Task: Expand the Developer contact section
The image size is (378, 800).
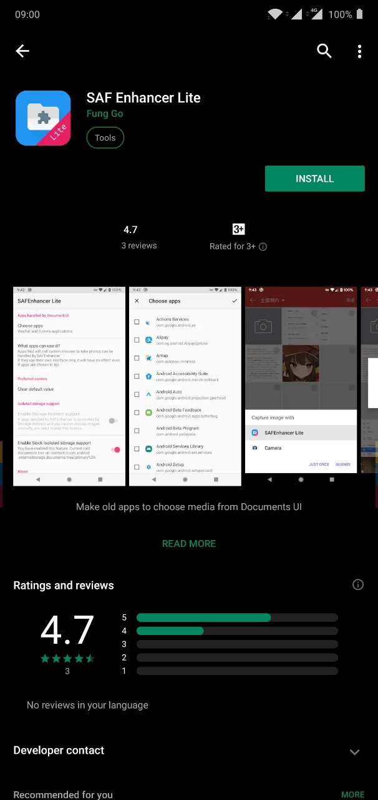Action: (x=354, y=752)
